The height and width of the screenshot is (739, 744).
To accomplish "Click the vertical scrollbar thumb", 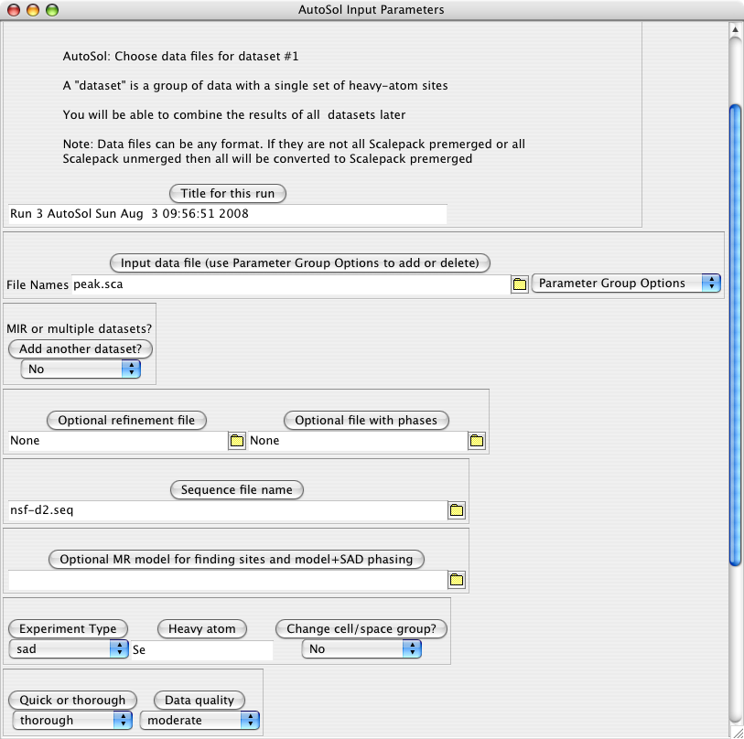I will (734, 334).
